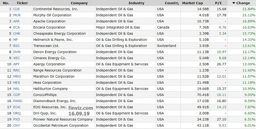Screen dimensions: 256x129
Task: Open the CHK ticker link
Action: pyautogui.click(x=17, y=34)
